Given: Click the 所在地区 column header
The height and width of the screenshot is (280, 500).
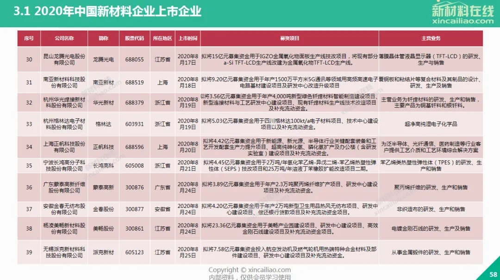Looking at the screenshot, I should click(x=162, y=38).
